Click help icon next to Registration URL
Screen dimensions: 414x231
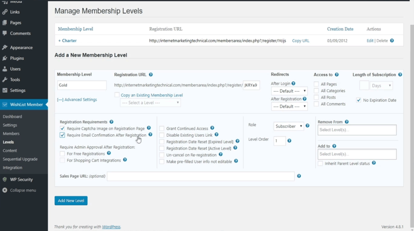click(x=151, y=75)
